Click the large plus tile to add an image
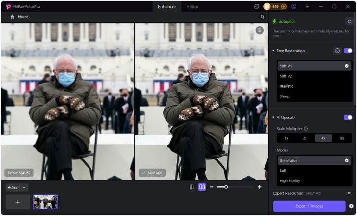The height and width of the screenshot is (216, 357). coord(18,202)
